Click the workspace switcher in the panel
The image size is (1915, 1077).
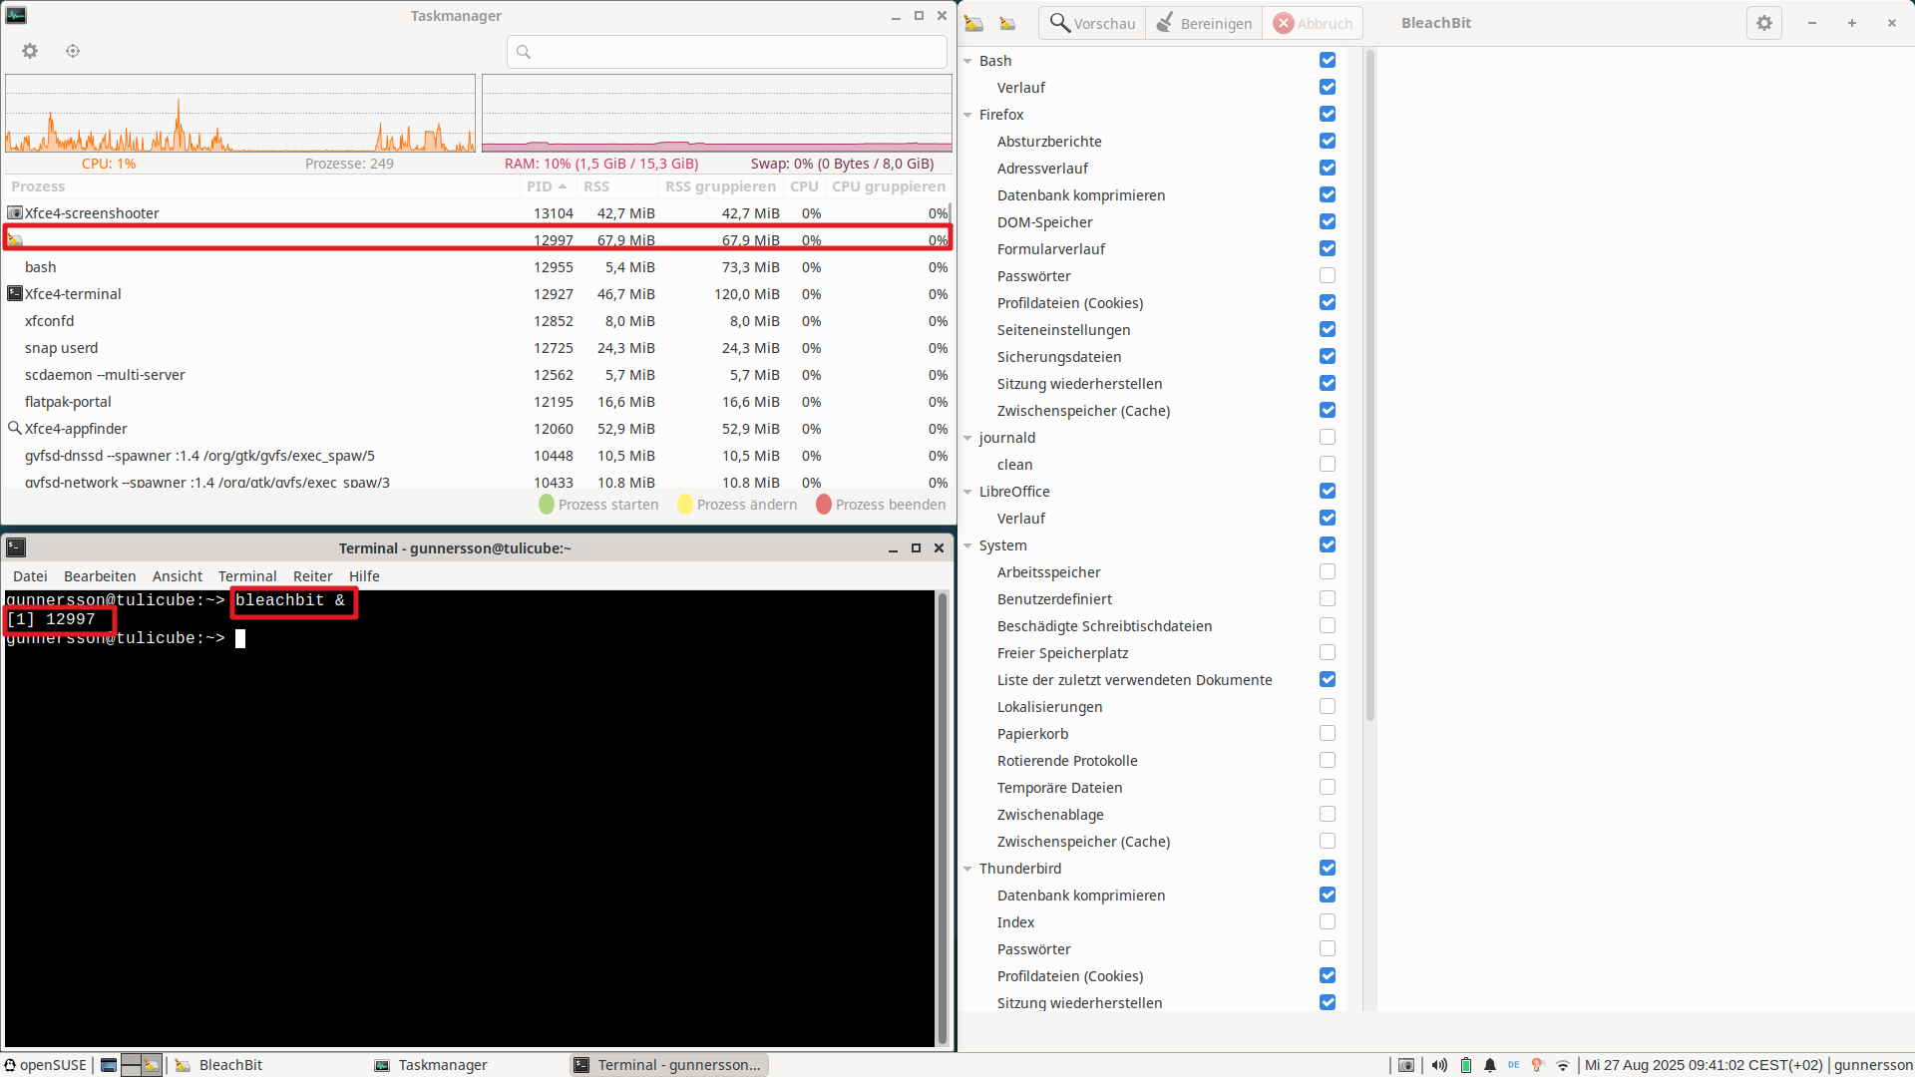[x=141, y=1065]
